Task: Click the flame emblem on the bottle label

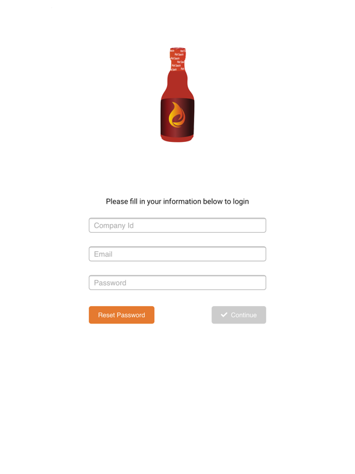Action: (x=177, y=115)
